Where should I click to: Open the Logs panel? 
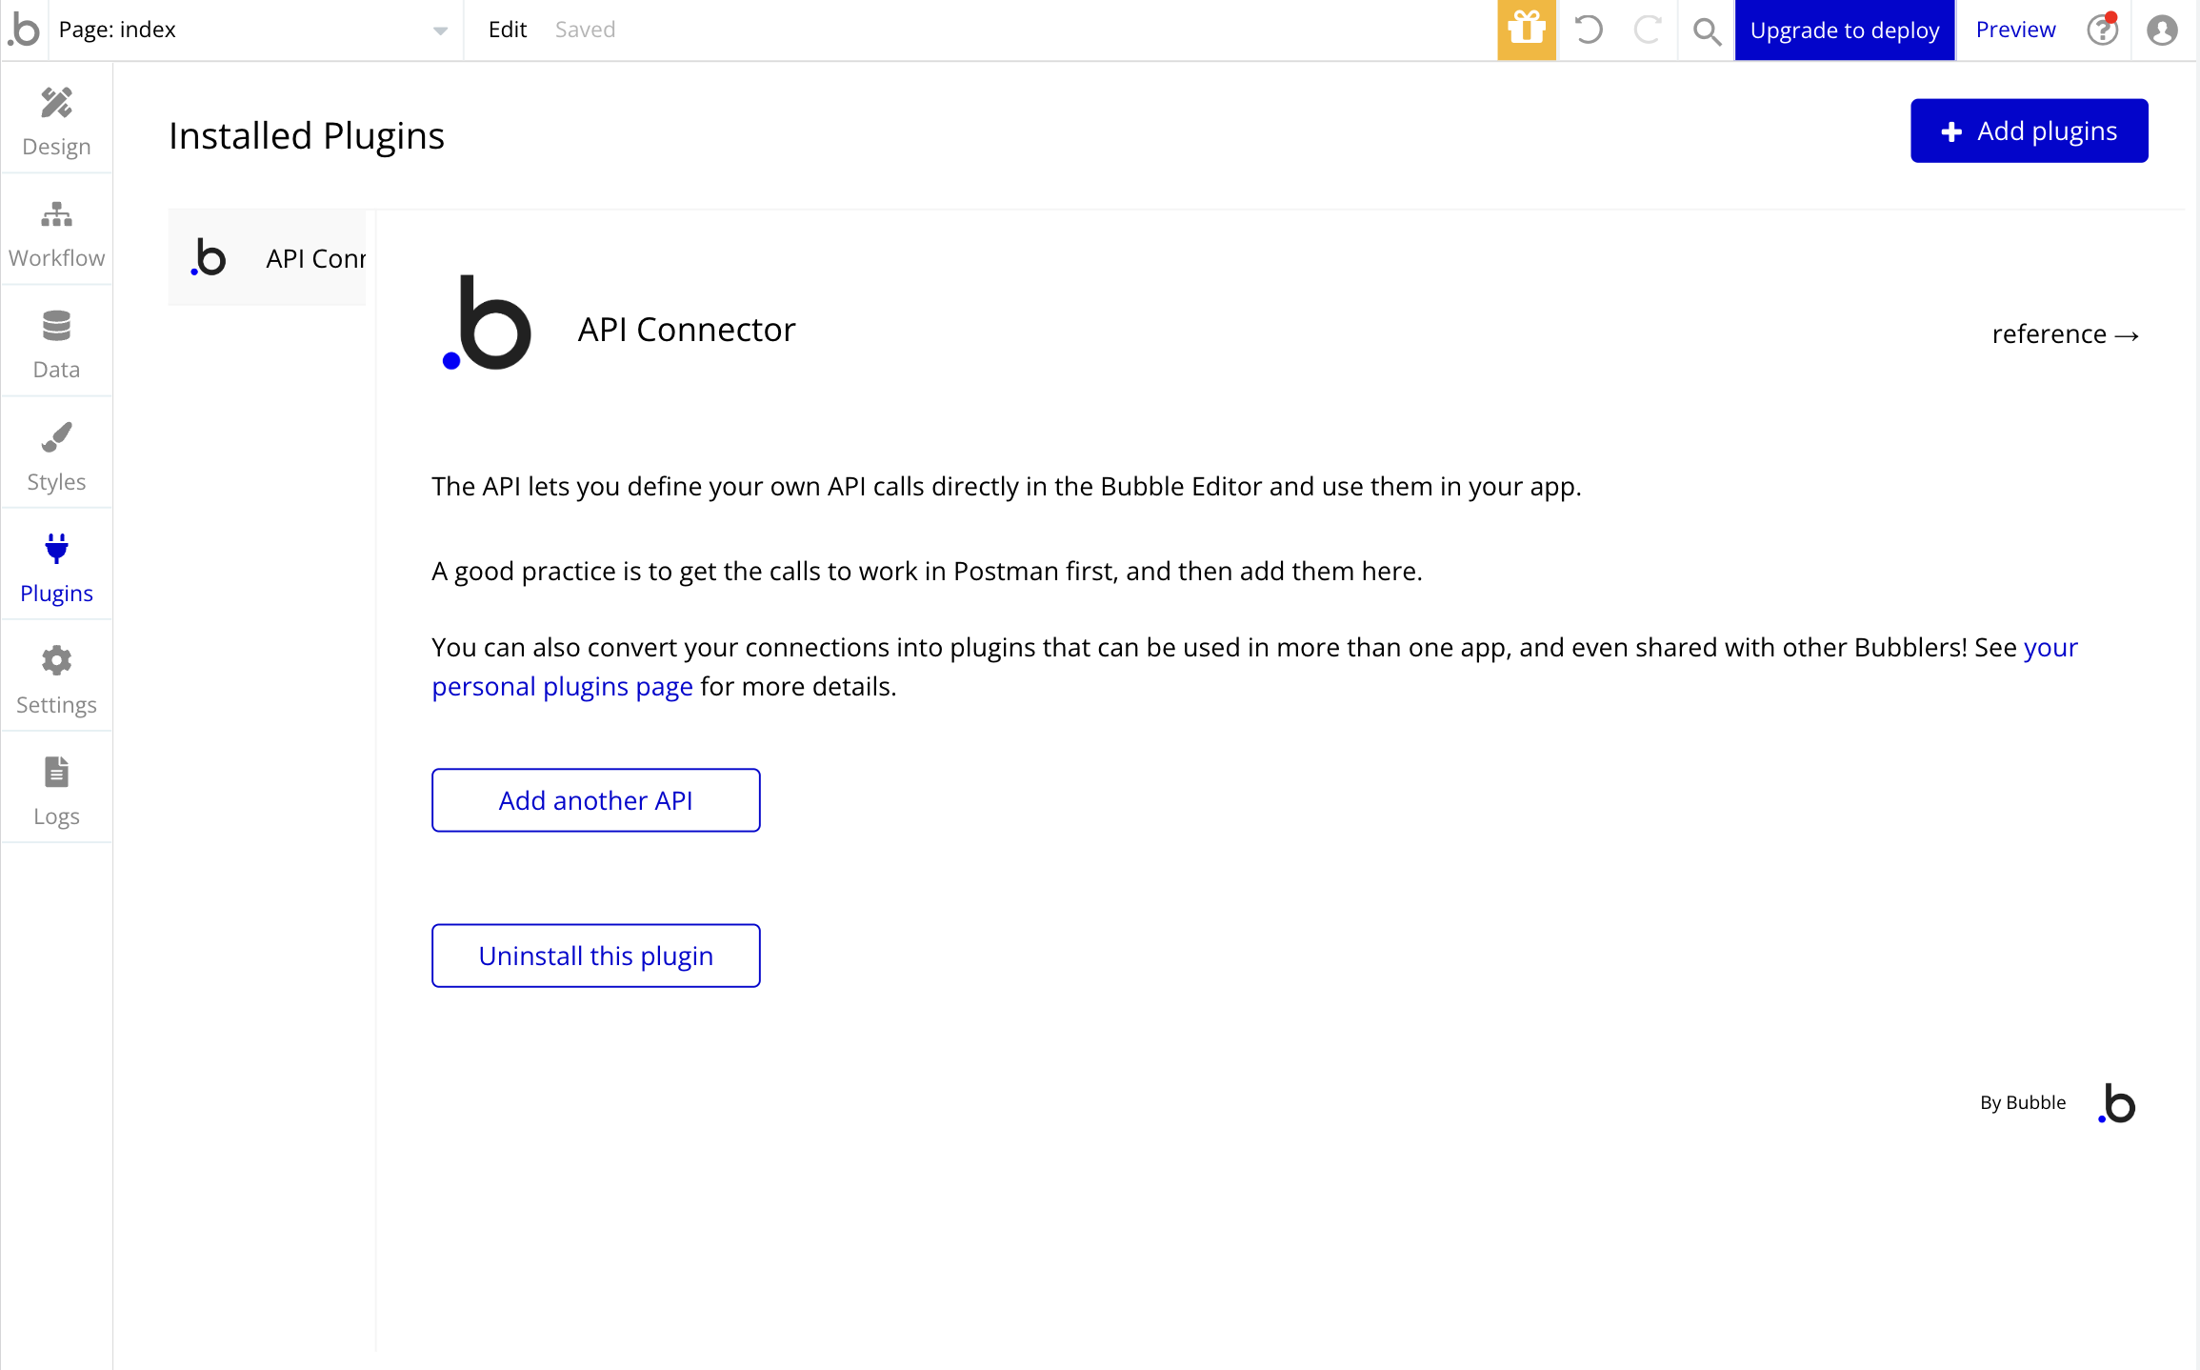[x=57, y=791]
